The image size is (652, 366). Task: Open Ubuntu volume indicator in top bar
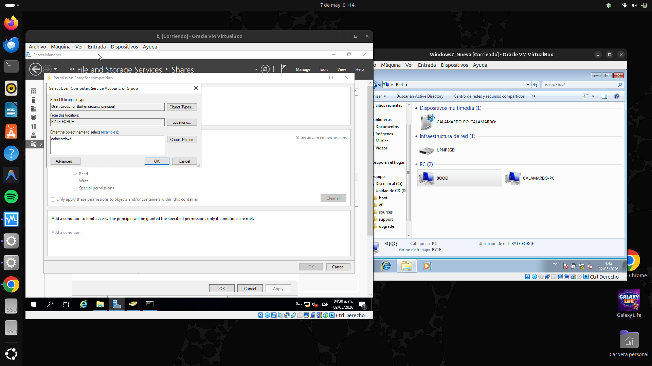(634, 5)
